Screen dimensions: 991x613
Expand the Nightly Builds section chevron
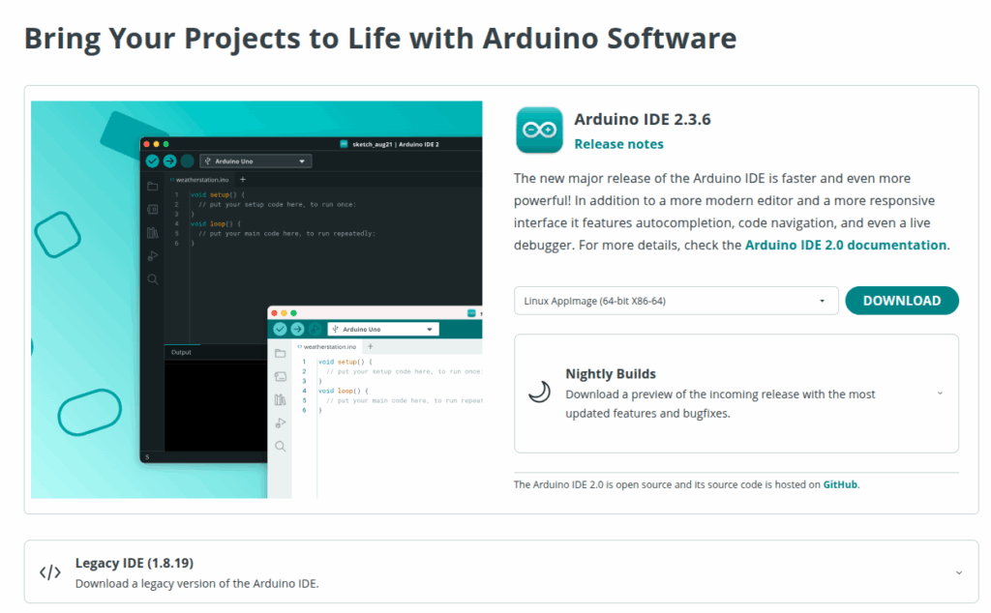[940, 394]
